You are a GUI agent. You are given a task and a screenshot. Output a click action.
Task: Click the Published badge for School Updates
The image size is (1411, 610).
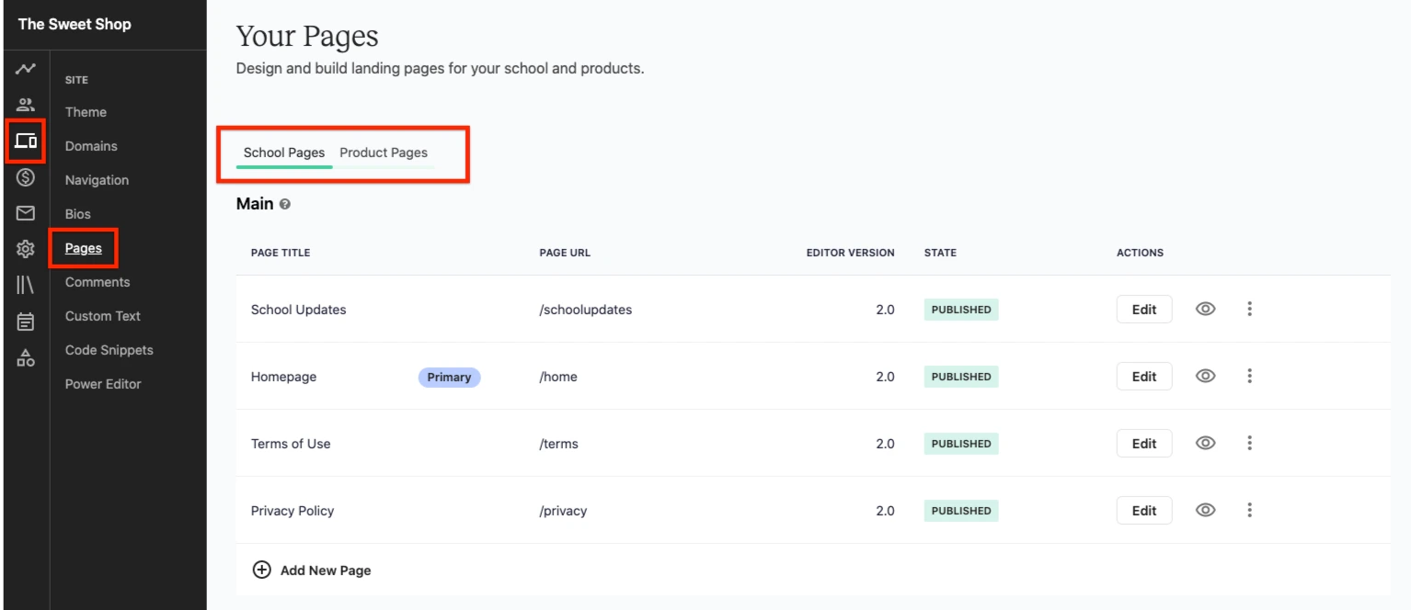[961, 310]
